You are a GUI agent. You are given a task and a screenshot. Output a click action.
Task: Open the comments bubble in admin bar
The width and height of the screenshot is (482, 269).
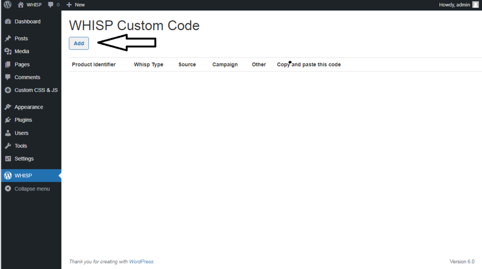tap(51, 5)
